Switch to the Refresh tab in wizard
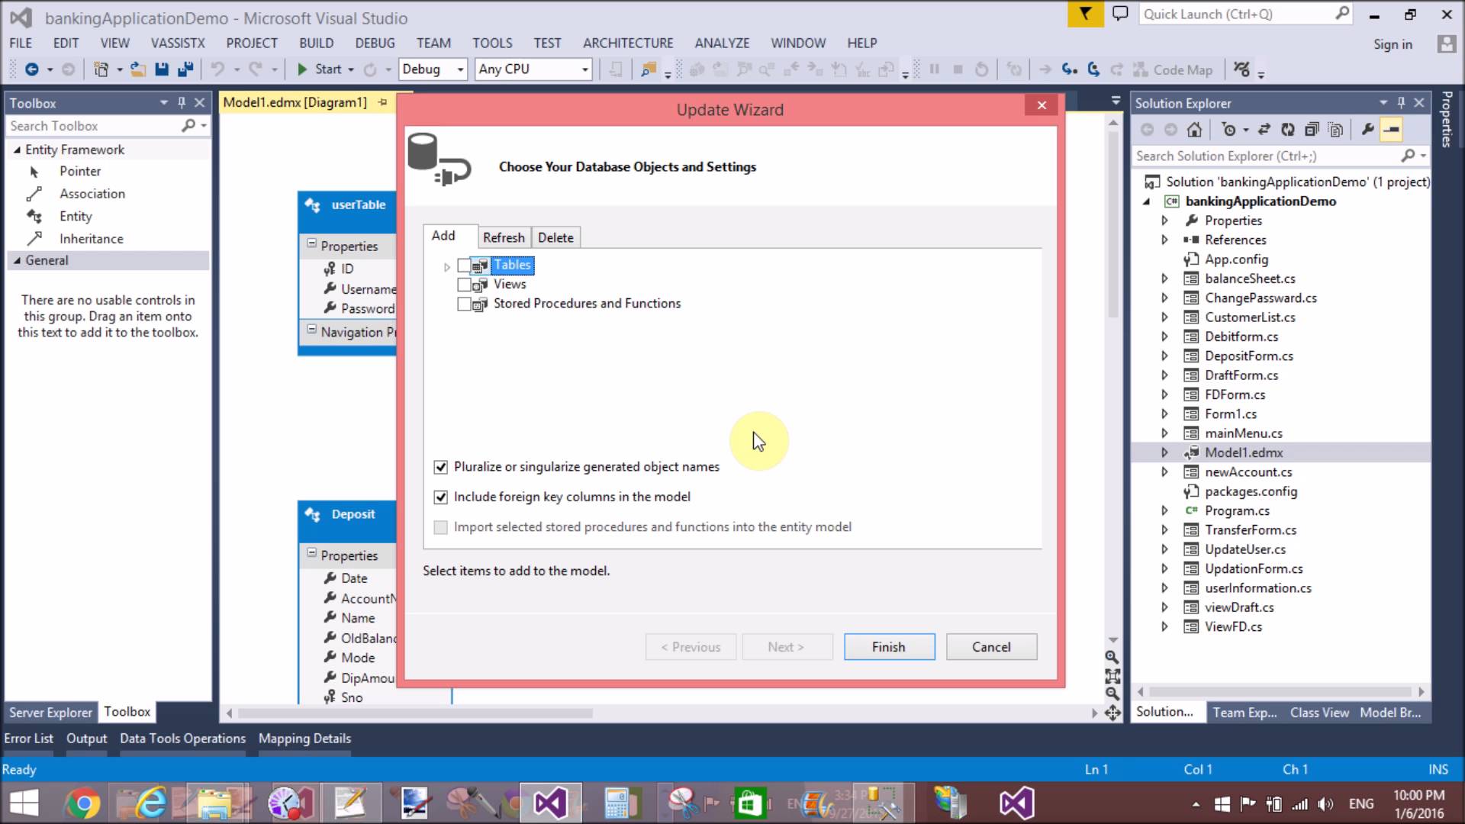This screenshot has height=824, width=1465. click(504, 238)
